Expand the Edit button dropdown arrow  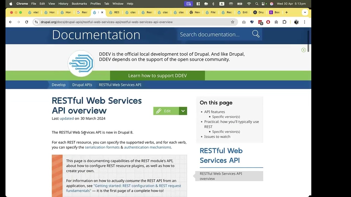pyautogui.click(x=183, y=111)
